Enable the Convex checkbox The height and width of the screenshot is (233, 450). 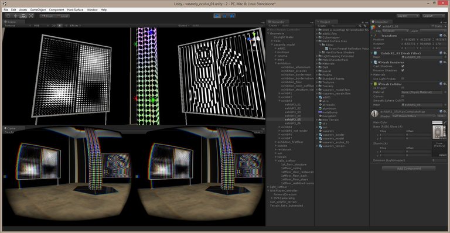403,96
